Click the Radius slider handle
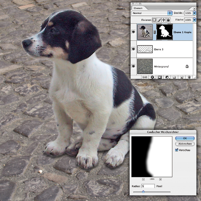Screen dimensions: 201x201 pos(143,192)
